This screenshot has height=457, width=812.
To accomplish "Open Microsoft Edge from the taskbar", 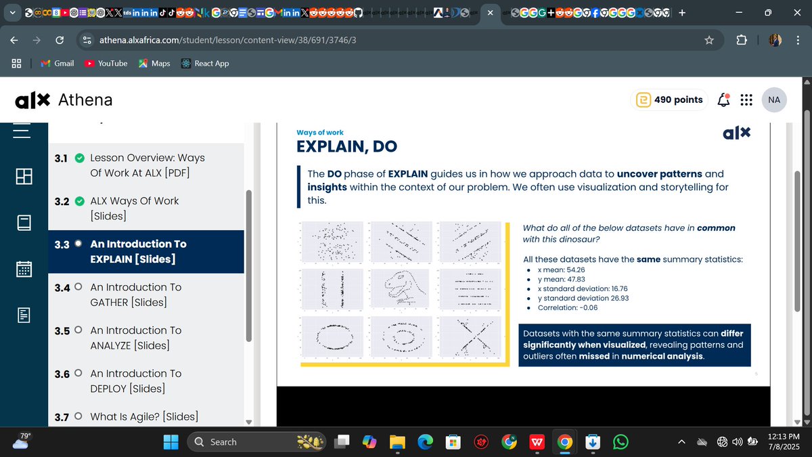I will [425, 441].
